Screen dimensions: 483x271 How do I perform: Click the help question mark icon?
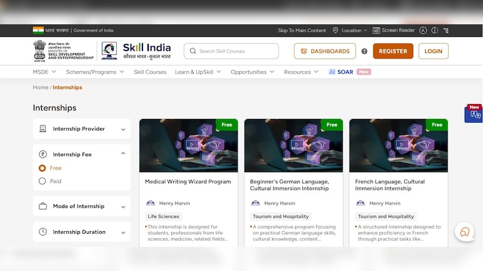pos(364,51)
